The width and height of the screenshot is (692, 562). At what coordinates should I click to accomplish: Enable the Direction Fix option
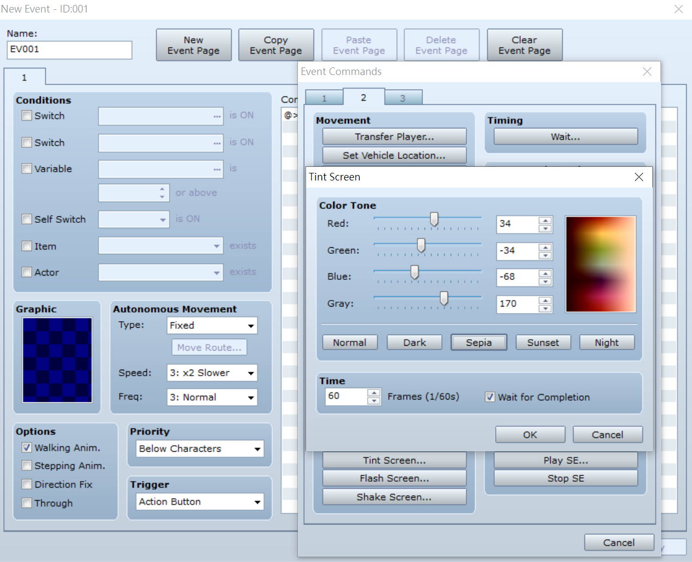click(27, 484)
